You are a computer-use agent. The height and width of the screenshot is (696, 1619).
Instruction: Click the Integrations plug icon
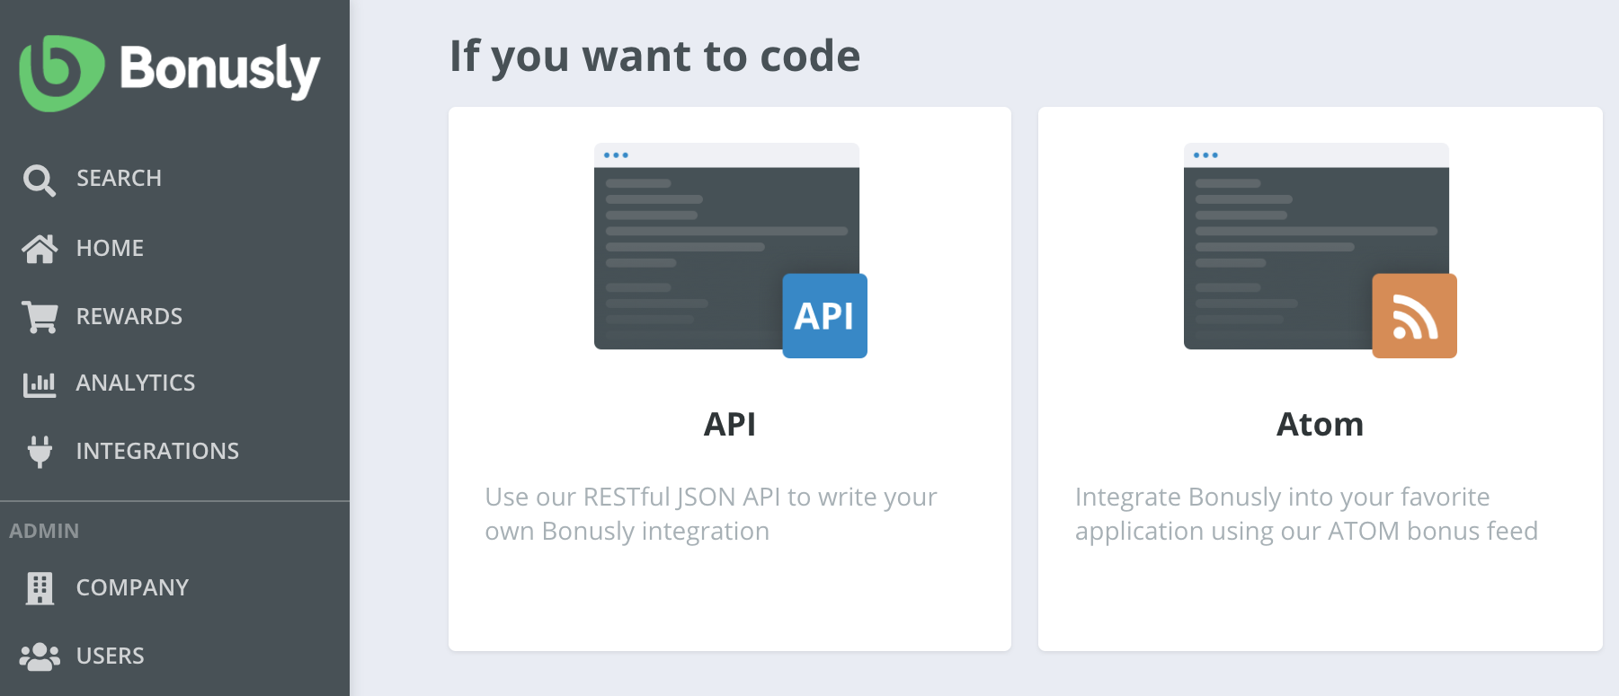tap(40, 452)
